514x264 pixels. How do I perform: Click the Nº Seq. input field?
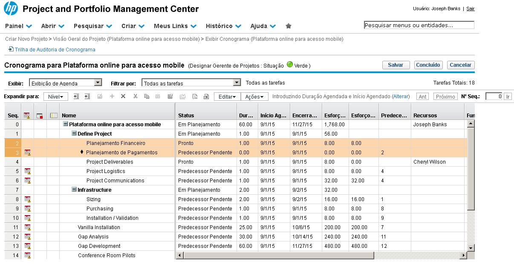click(494, 97)
